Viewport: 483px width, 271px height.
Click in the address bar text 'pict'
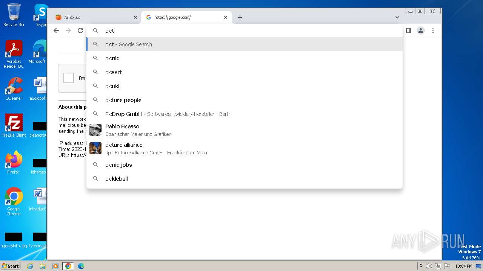tap(110, 31)
